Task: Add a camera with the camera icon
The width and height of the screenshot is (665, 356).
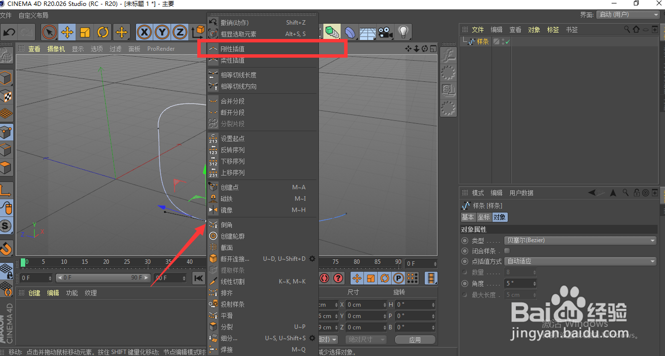Action: [x=386, y=33]
